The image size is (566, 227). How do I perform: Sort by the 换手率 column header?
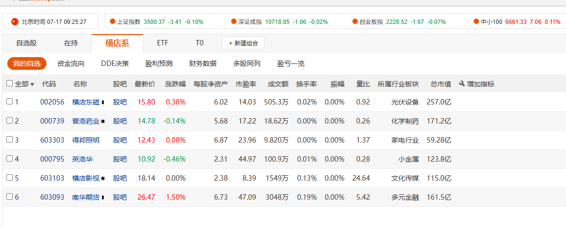tap(306, 84)
